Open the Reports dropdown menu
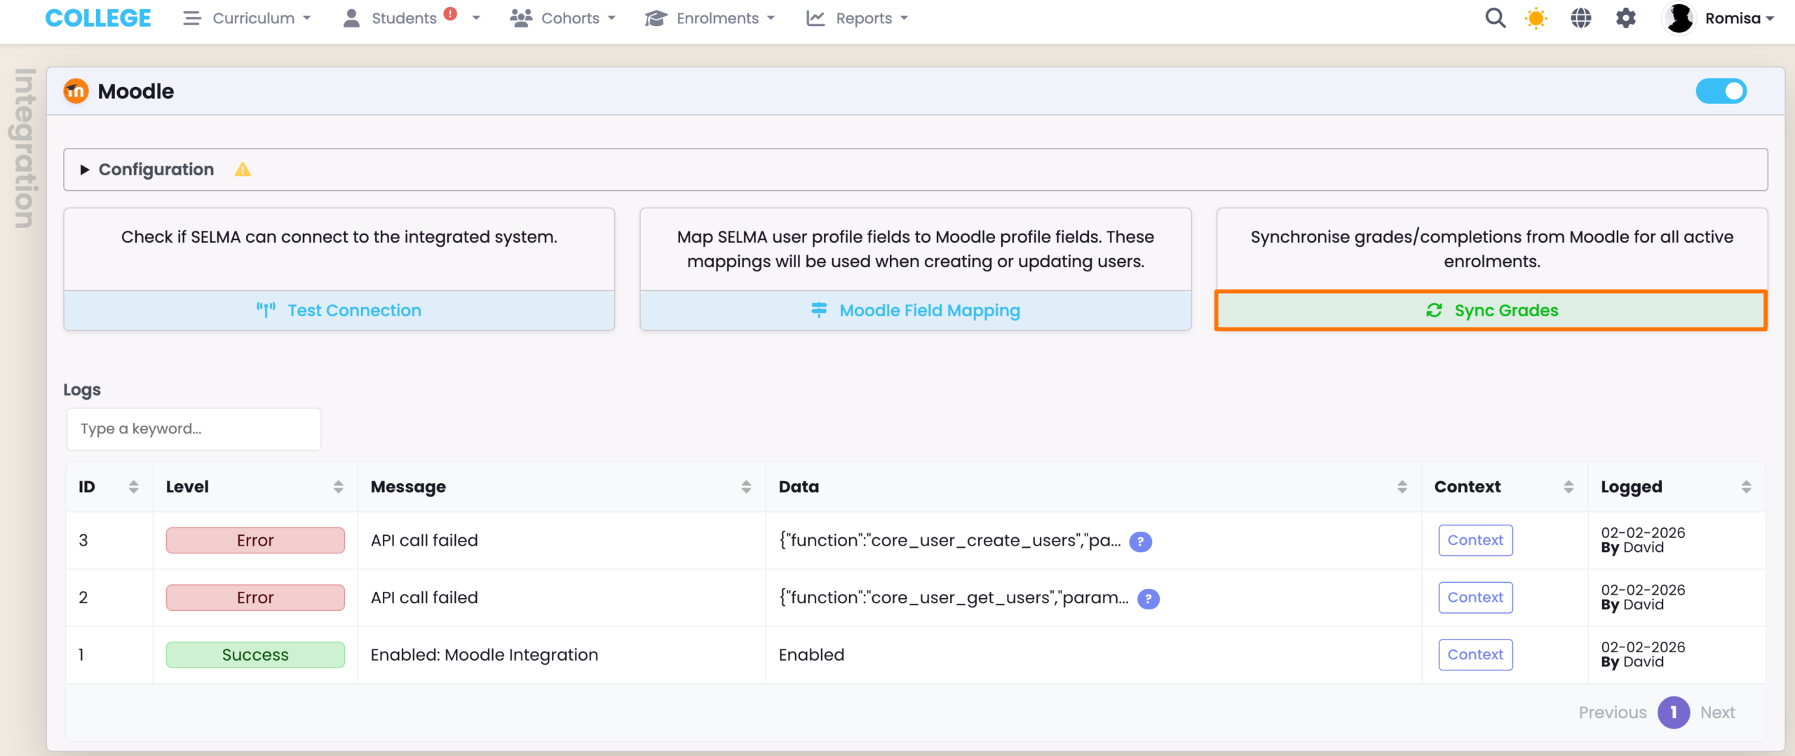The height and width of the screenshot is (756, 1795). coord(857,18)
